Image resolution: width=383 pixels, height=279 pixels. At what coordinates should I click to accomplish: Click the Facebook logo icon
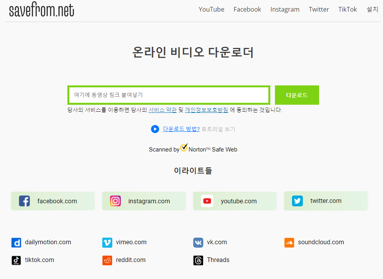(24, 201)
